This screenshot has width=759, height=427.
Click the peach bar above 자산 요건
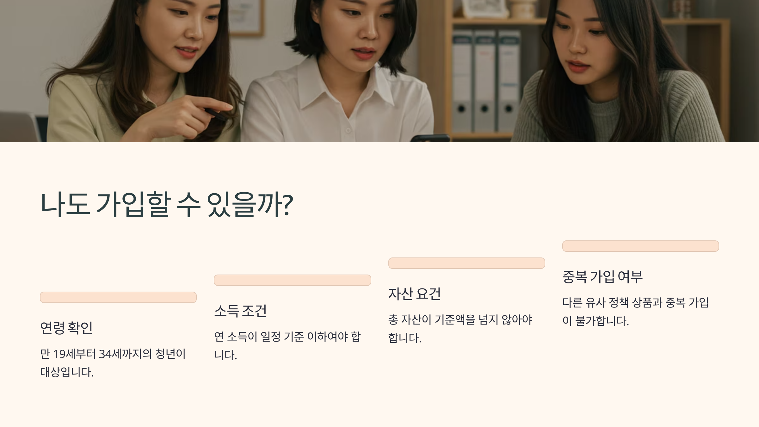pyautogui.click(x=466, y=263)
